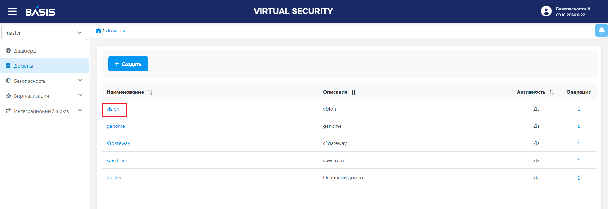Image resolution: width=608 pixels, height=209 pixels.
Task: Select Домены in sidebar menu
Action: [23, 66]
